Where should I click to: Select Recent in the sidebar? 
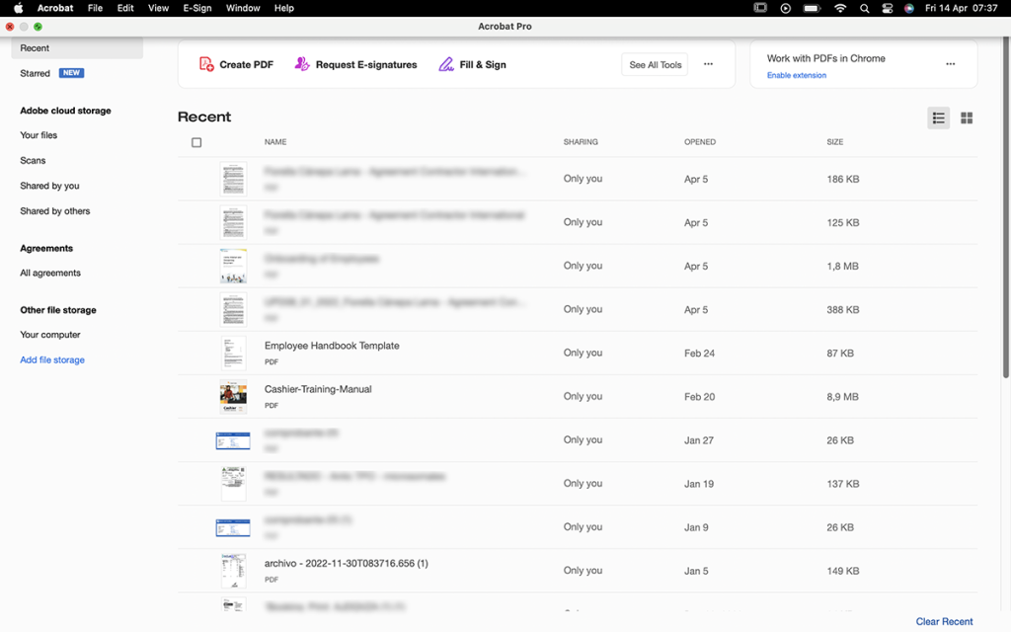pyautogui.click(x=77, y=48)
